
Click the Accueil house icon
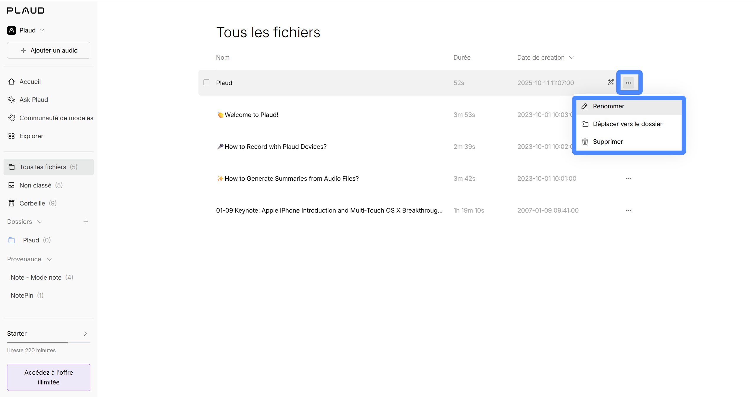coord(12,81)
